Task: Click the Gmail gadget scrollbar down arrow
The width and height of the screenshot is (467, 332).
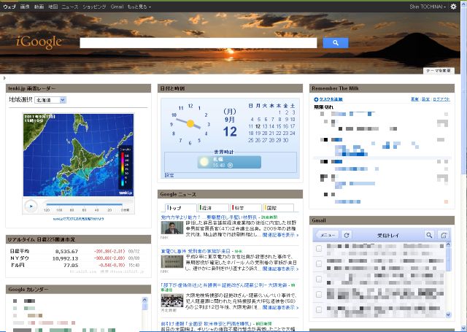Action: [448, 314]
